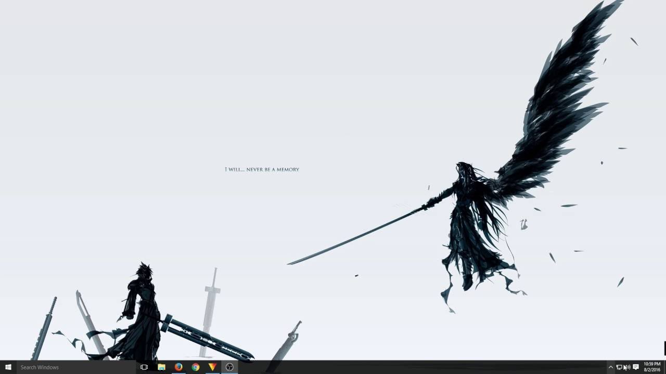This screenshot has width=666, height=374.
Task: Open the Action Center notifications
Action: tap(636, 367)
